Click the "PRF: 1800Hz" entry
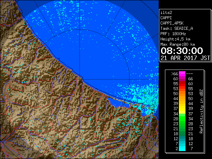212x159 pixels. pyautogui.click(x=173, y=34)
